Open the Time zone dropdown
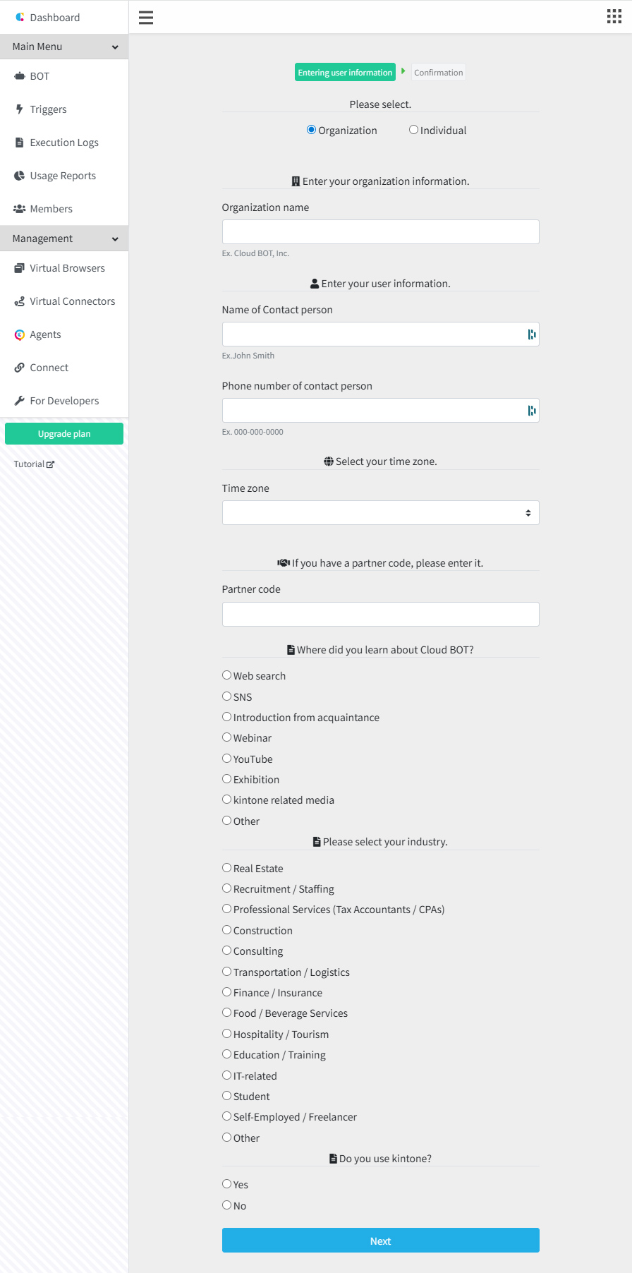 [381, 513]
